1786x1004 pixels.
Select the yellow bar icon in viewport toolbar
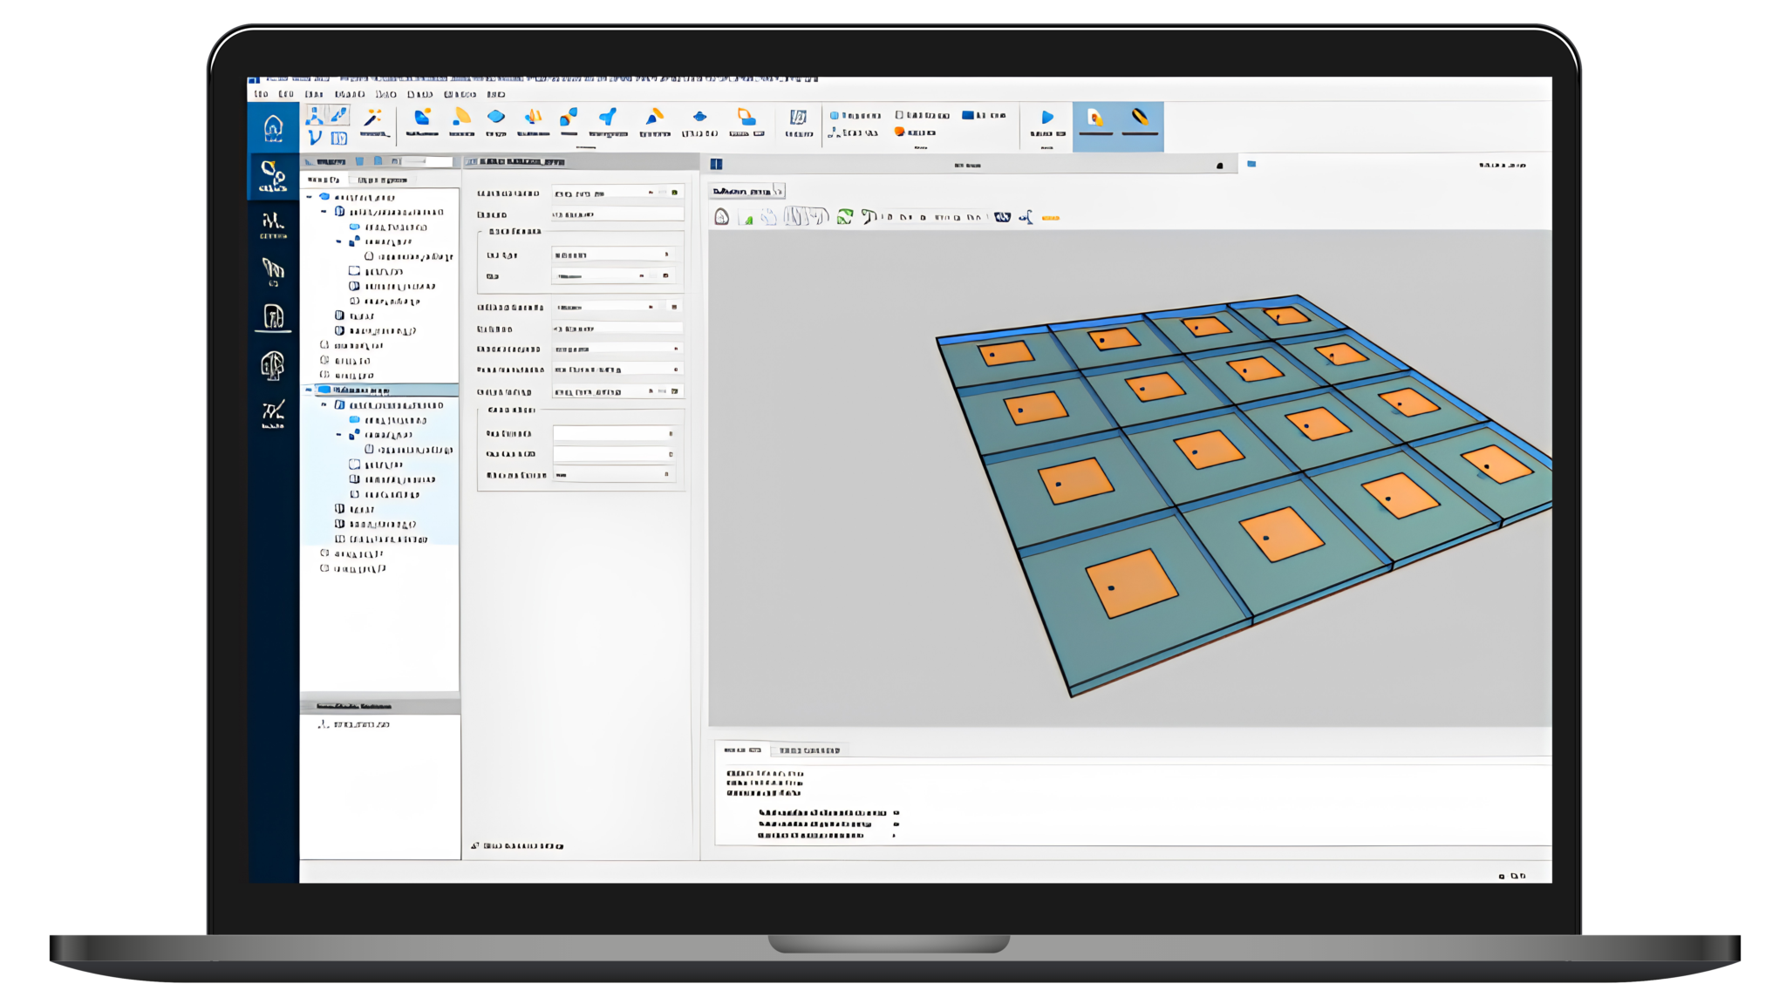point(1051,218)
